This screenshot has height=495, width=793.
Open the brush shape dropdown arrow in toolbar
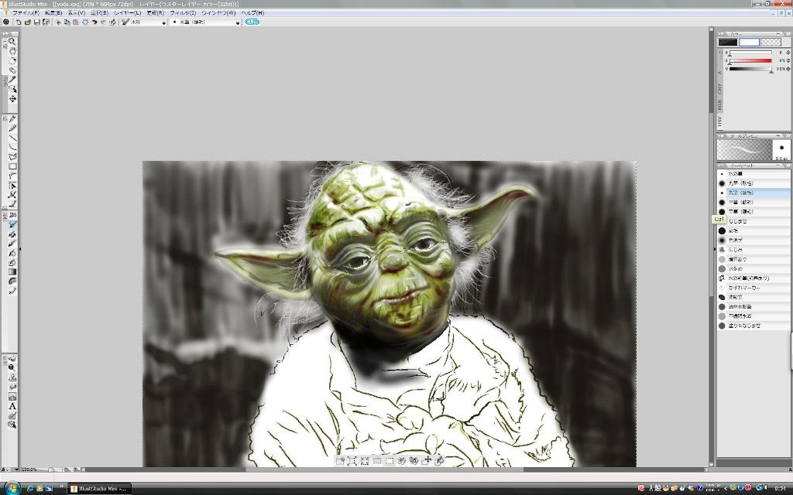pyautogui.click(x=238, y=22)
